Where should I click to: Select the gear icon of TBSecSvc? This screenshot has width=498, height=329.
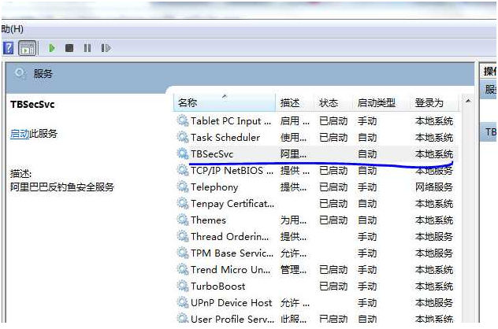[183, 153]
